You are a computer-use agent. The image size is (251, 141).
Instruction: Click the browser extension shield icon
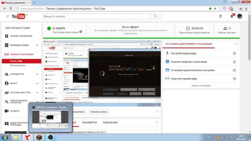tap(224, 9)
